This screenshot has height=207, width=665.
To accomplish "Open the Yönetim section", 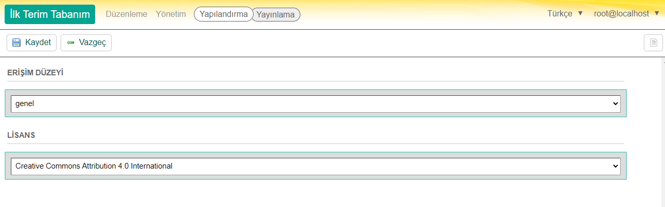I will [171, 14].
